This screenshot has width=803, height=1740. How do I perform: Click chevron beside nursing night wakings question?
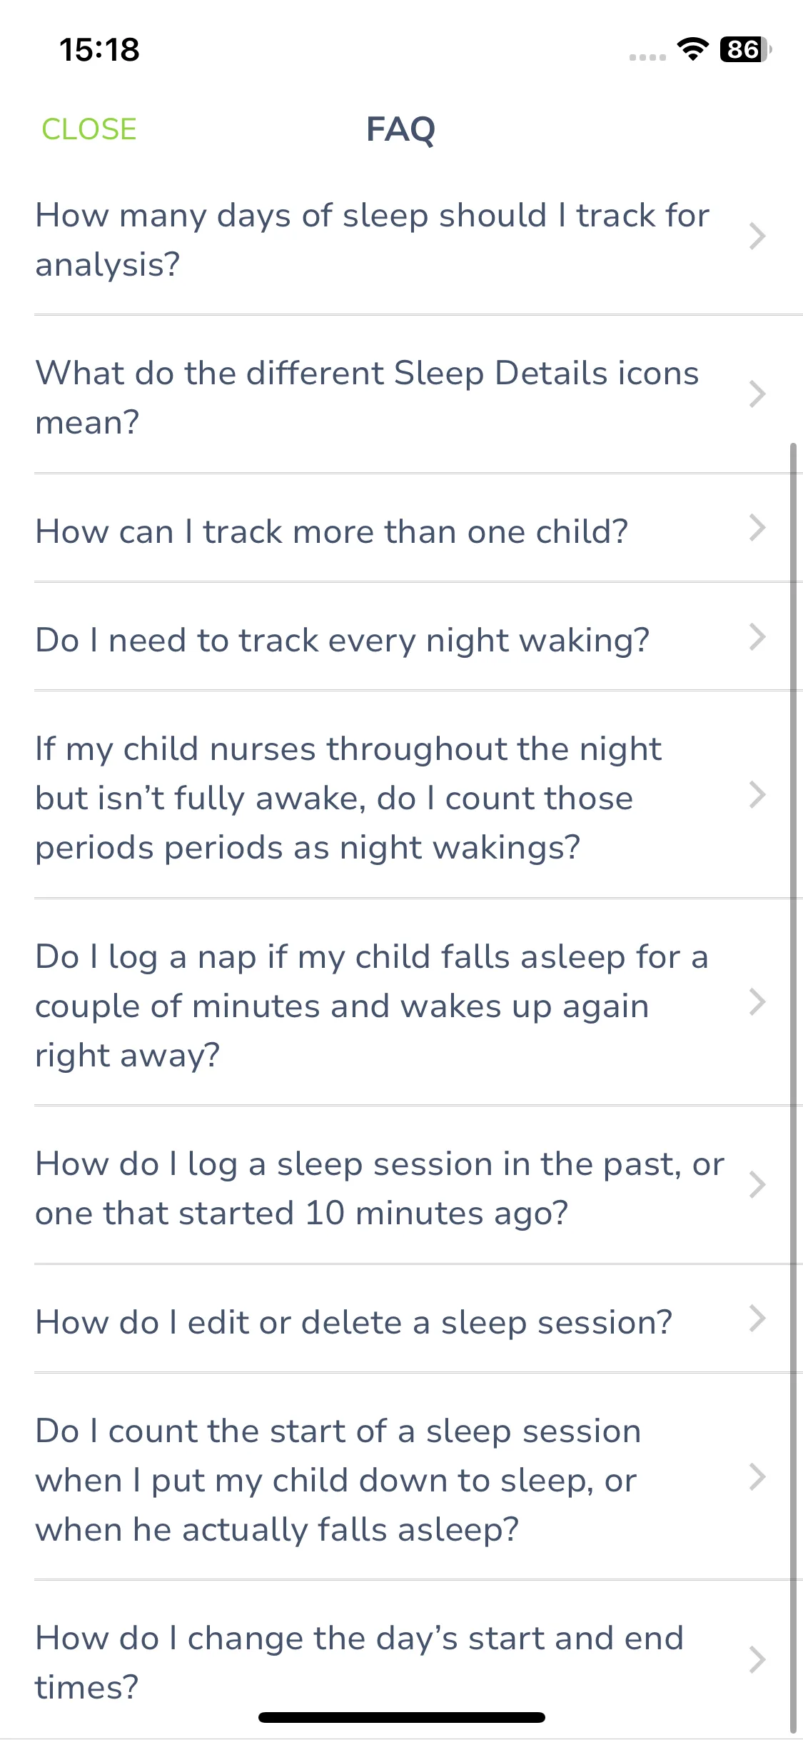pos(757,795)
